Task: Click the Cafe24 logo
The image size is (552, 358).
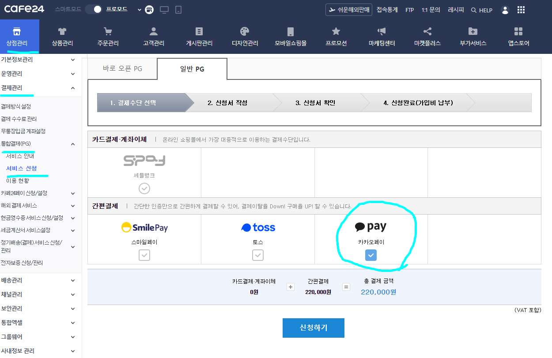Action: pos(24,9)
